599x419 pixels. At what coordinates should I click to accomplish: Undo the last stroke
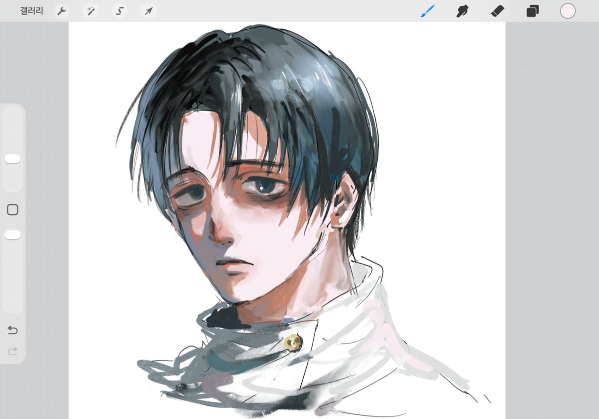point(12,329)
